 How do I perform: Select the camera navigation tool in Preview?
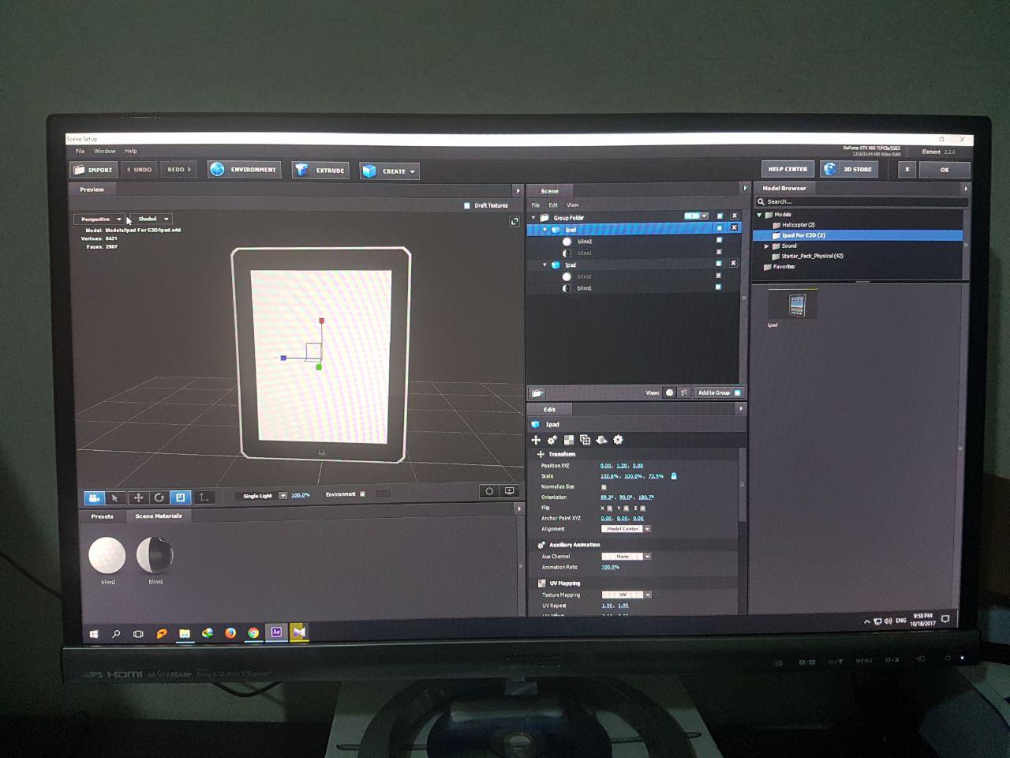[94, 497]
